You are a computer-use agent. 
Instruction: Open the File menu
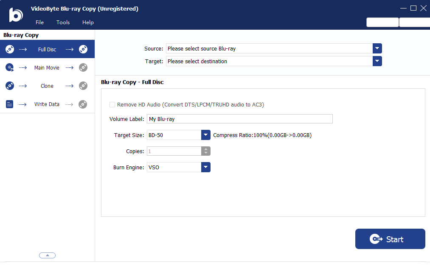[39, 22]
